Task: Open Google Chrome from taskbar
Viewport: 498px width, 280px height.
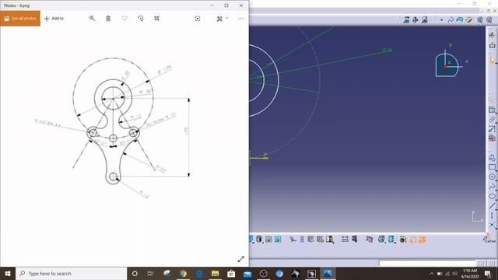Action: 183,273
